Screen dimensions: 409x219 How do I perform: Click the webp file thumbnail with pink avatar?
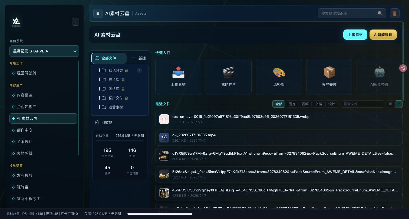coord(164,119)
